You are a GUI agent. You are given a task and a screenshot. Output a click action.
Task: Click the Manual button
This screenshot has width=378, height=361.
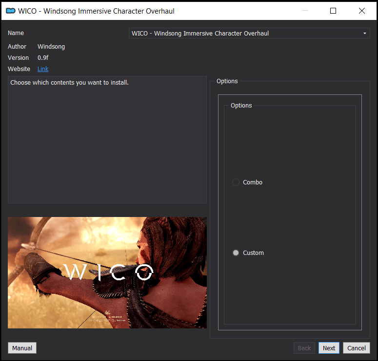pyautogui.click(x=22, y=348)
